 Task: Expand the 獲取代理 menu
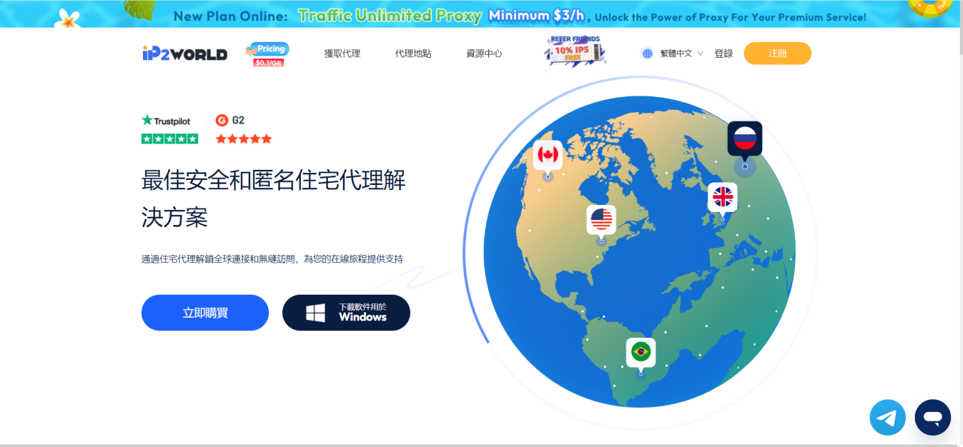pyautogui.click(x=342, y=53)
